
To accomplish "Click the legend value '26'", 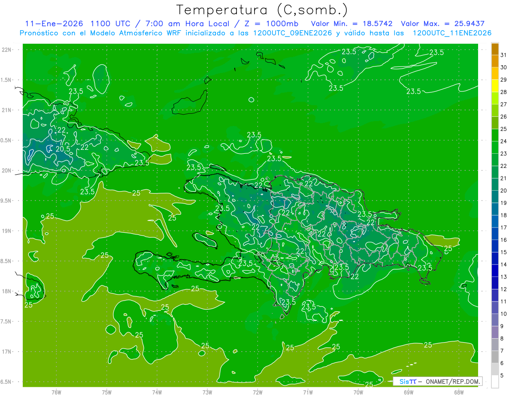I will [x=504, y=116].
